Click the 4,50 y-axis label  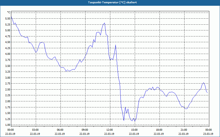click(x=8, y=42)
